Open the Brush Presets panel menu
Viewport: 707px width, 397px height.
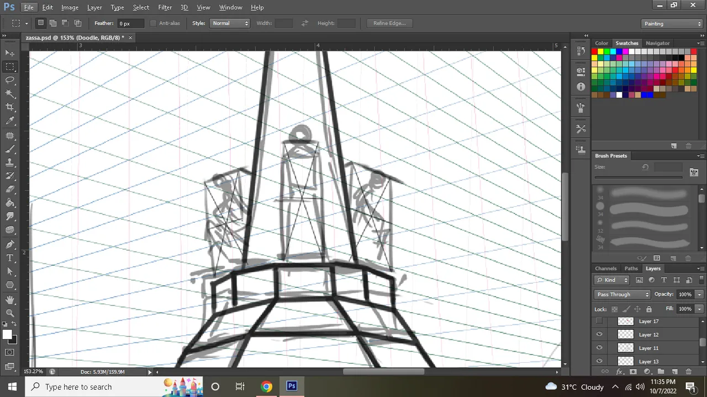point(700,156)
